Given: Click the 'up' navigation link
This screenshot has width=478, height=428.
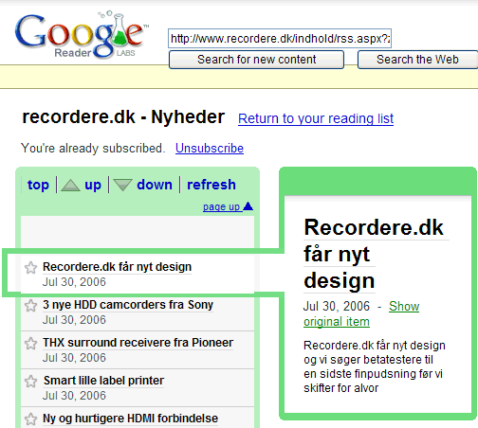Looking at the screenshot, I should [93, 185].
